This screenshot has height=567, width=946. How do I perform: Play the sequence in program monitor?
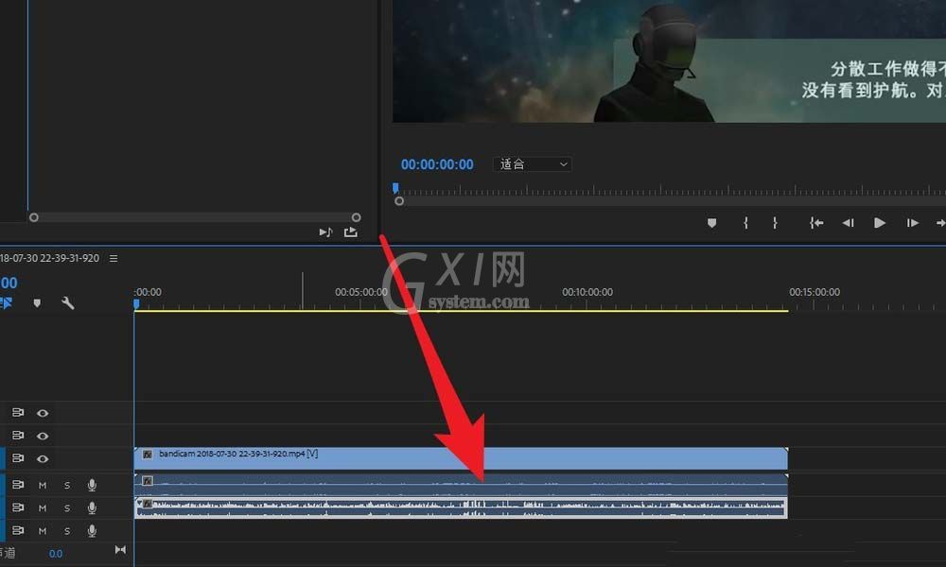tap(880, 223)
